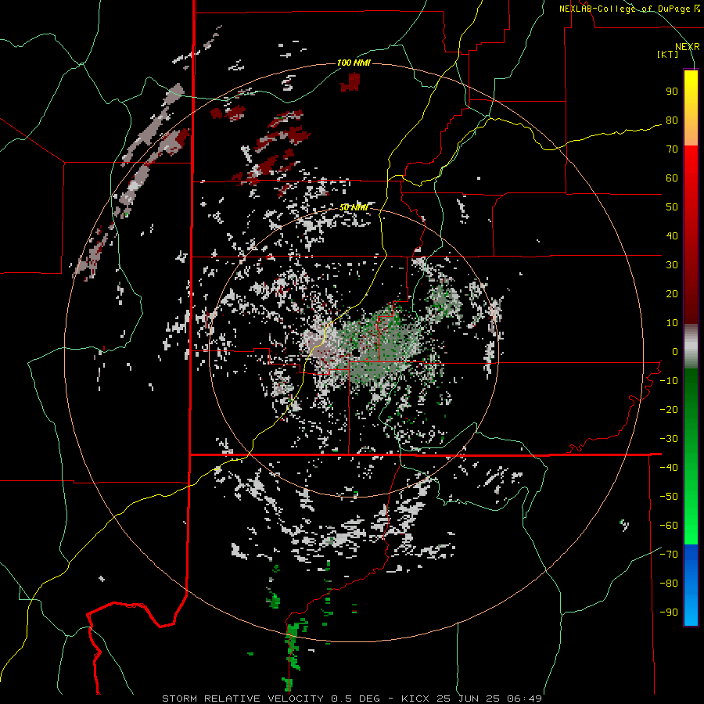Click the -20 value on the velocity scale

(x=669, y=409)
